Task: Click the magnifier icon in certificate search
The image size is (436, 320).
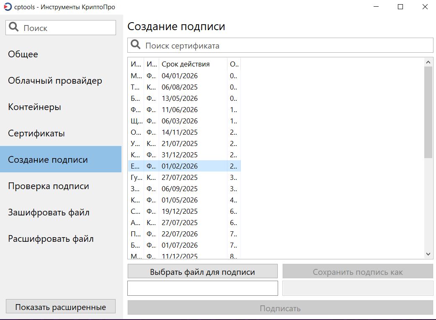Action: click(x=136, y=45)
